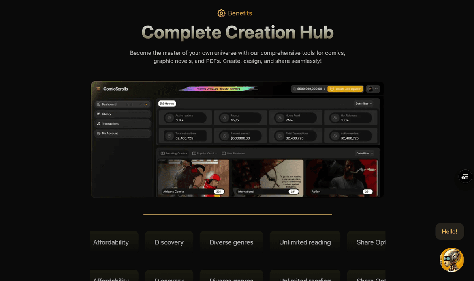Open My Account from the sidebar
Screen dimensions: 474x281
tap(98, 133)
